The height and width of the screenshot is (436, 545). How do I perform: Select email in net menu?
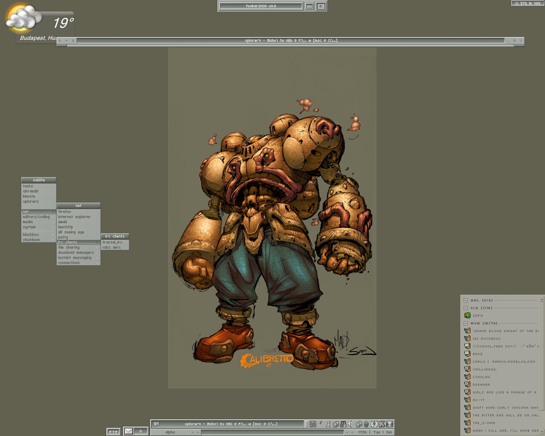[78, 222]
